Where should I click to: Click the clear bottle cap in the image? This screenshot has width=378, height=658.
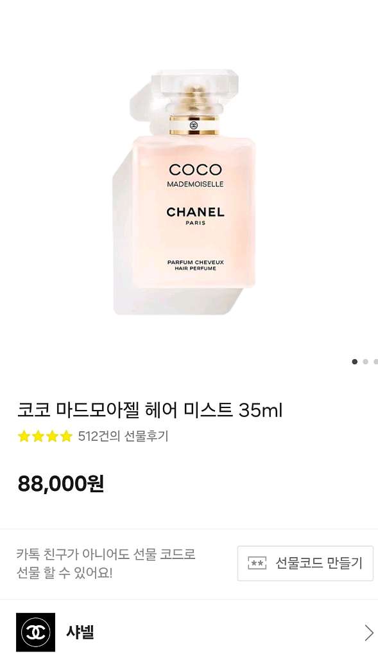click(x=195, y=90)
